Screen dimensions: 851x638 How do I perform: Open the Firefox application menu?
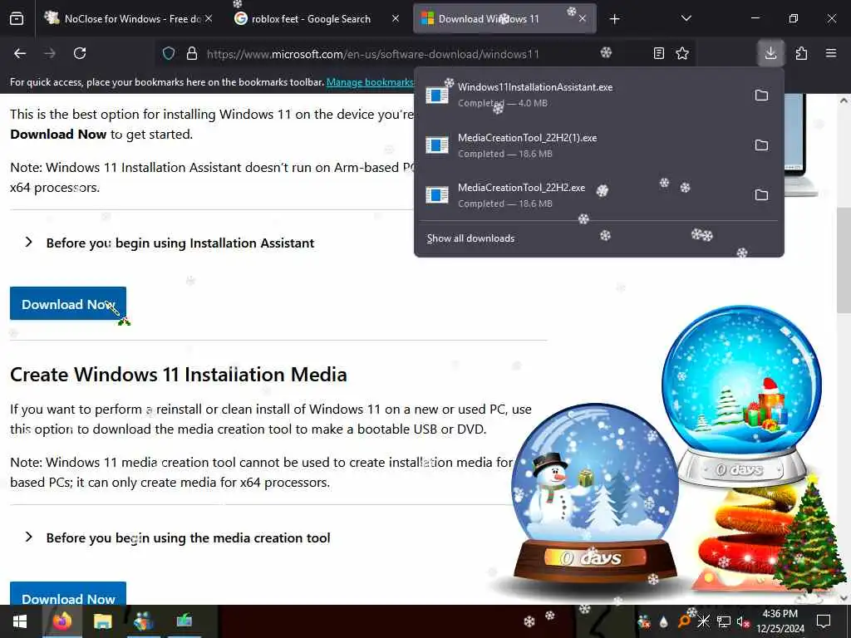click(x=831, y=53)
